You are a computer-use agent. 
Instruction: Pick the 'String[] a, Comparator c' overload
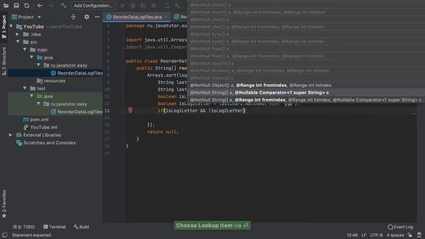point(306,92)
